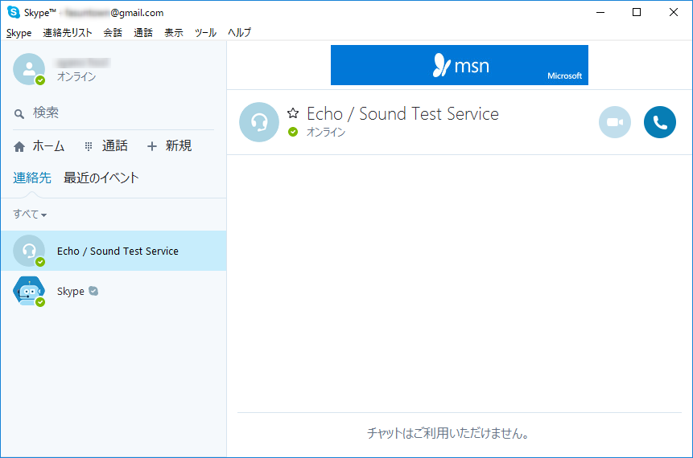The width and height of the screenshot is (693, 458).
Task: Click the チャットはご利用いただけません message
Action: pyautogui.click(x=448, y=433)
